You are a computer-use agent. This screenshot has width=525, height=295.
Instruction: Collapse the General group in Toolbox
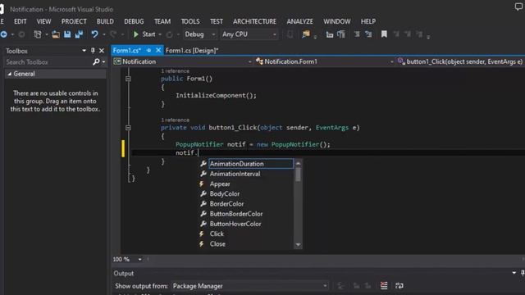pyautogui.click(x=9, y=74)
